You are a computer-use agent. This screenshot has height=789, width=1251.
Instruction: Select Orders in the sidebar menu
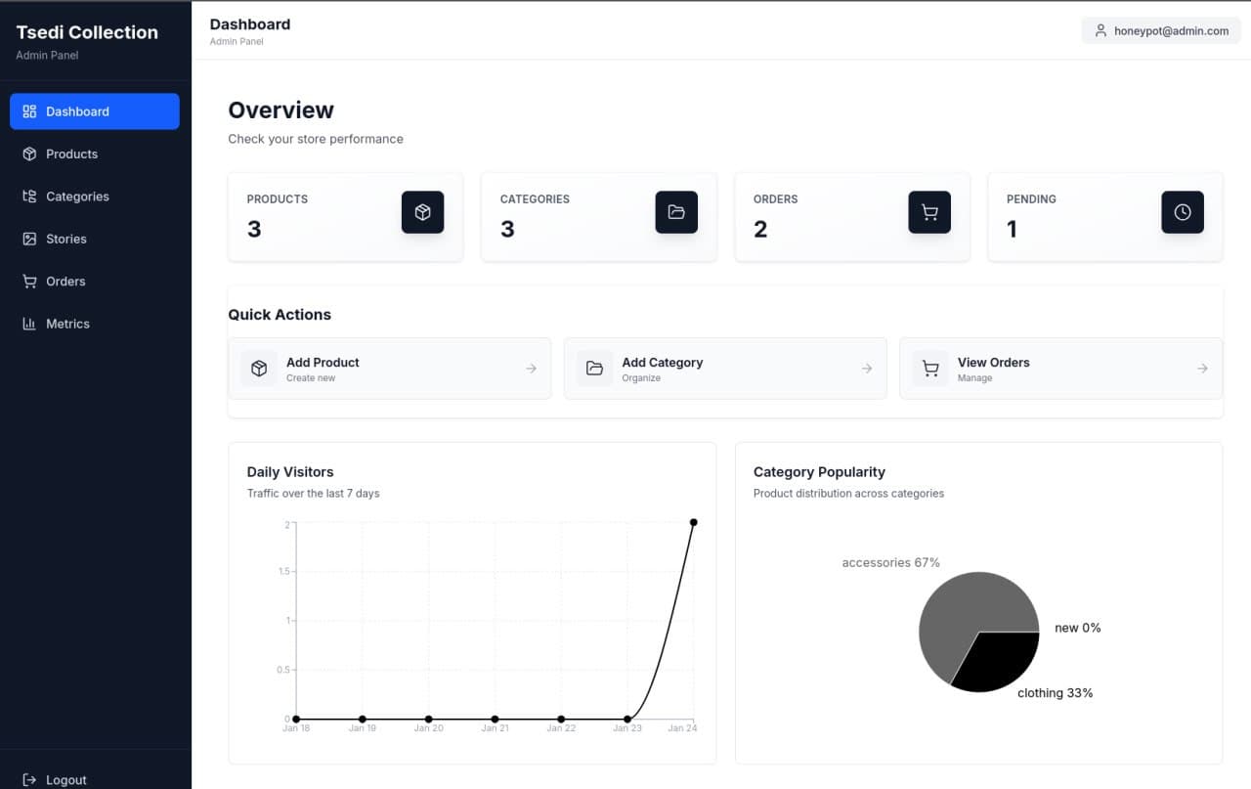click(65, 282)
